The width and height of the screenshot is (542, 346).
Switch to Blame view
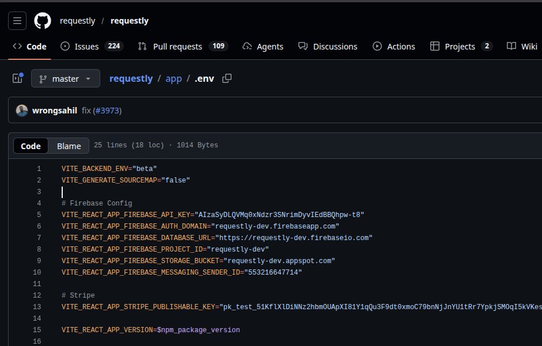69,146
